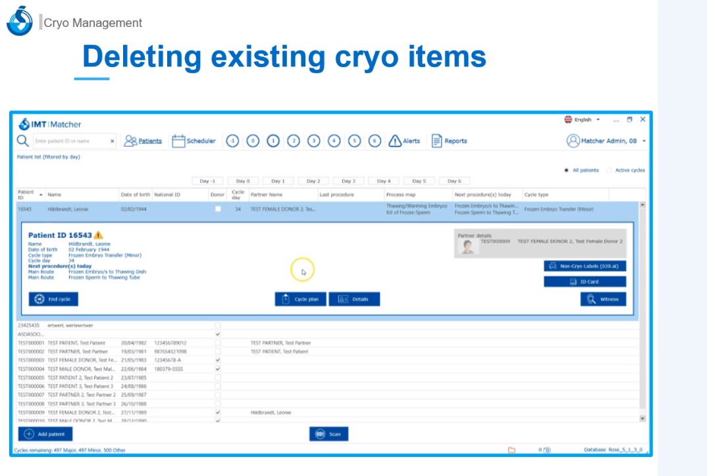Clear the patient search with X icon
Viewport: 707px width, 476px height.
112,141
